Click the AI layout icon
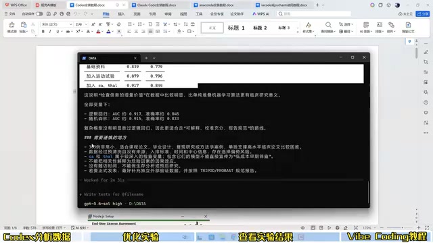 tap(366, 25)
